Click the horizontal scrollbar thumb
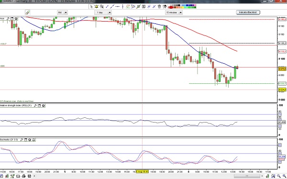The height and width of the screenshot is (179, 287). (x=247, y=176)
